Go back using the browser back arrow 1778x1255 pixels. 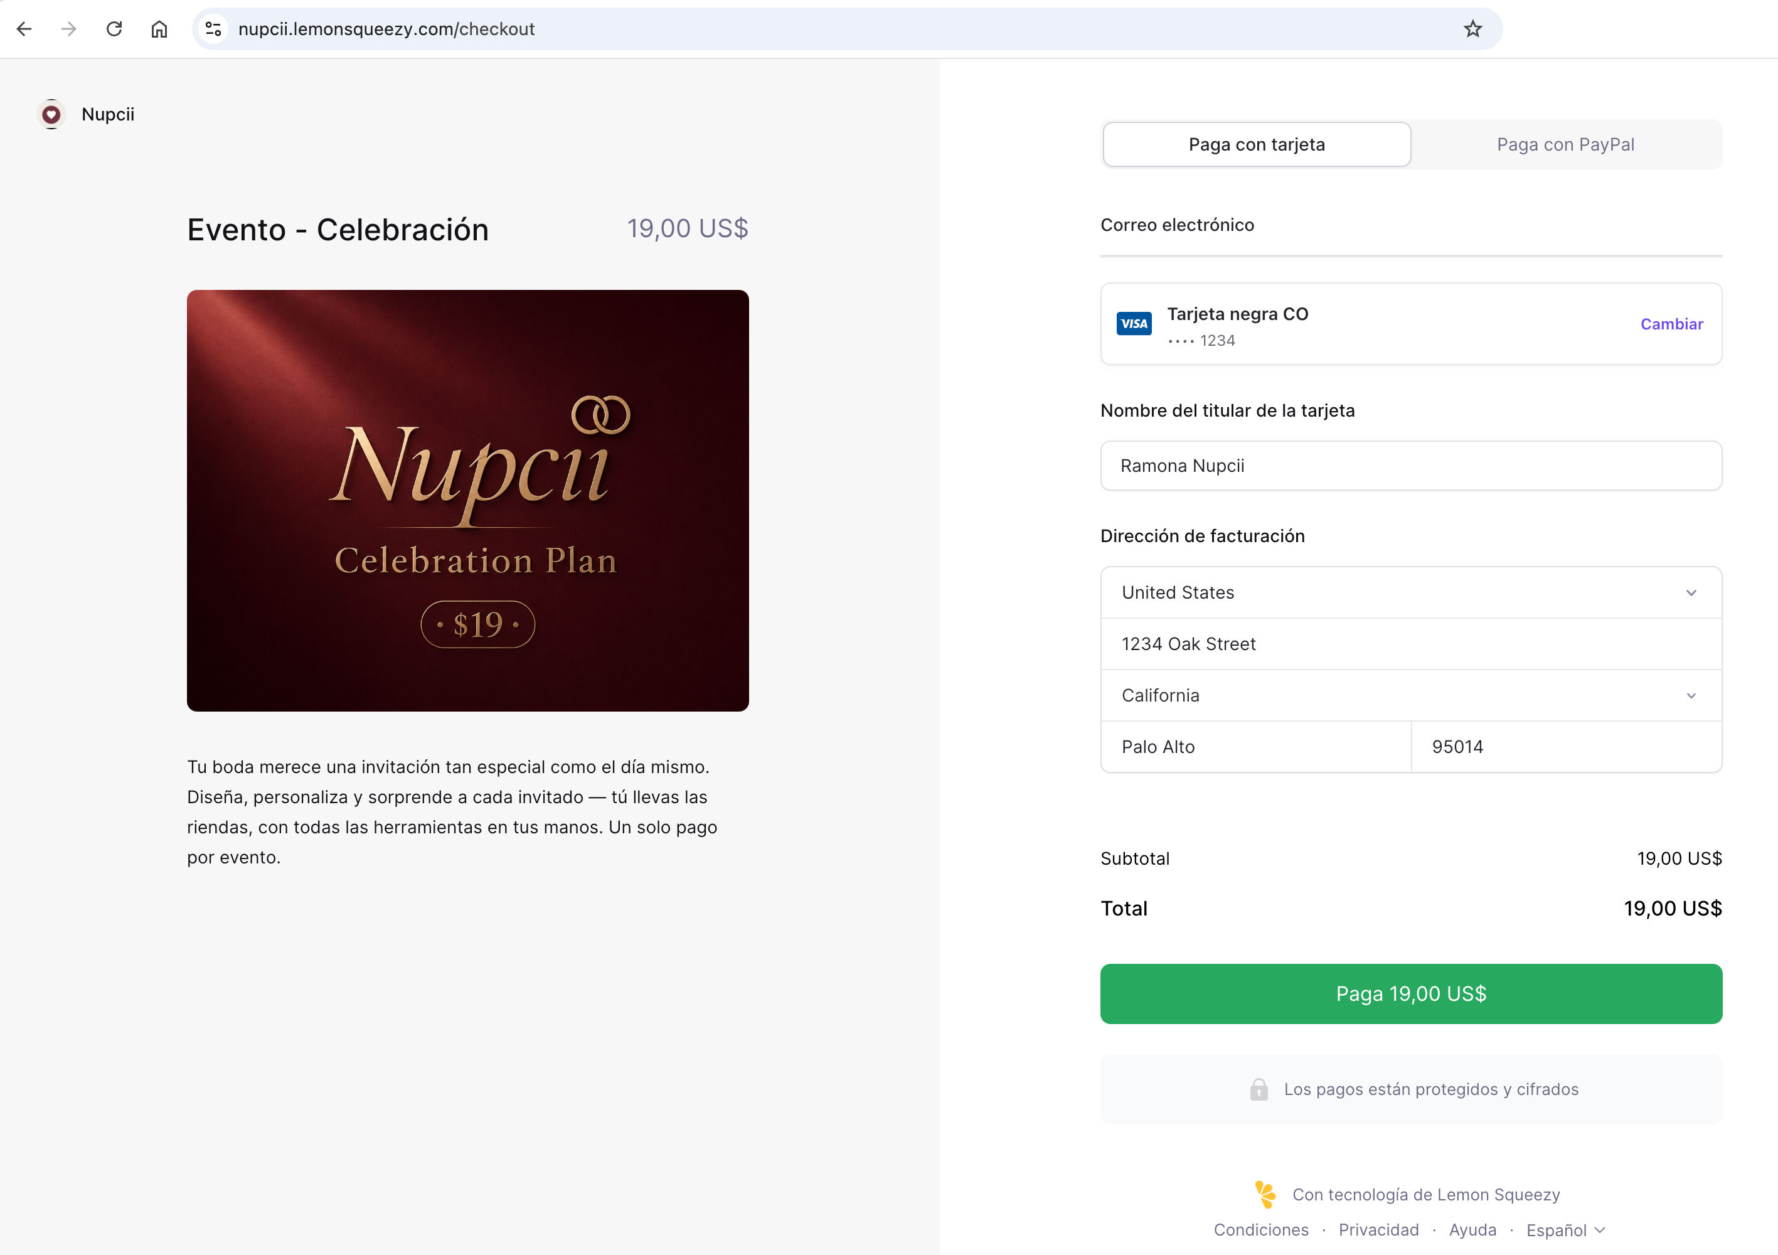pyautogui.click(x=24, y=29)
